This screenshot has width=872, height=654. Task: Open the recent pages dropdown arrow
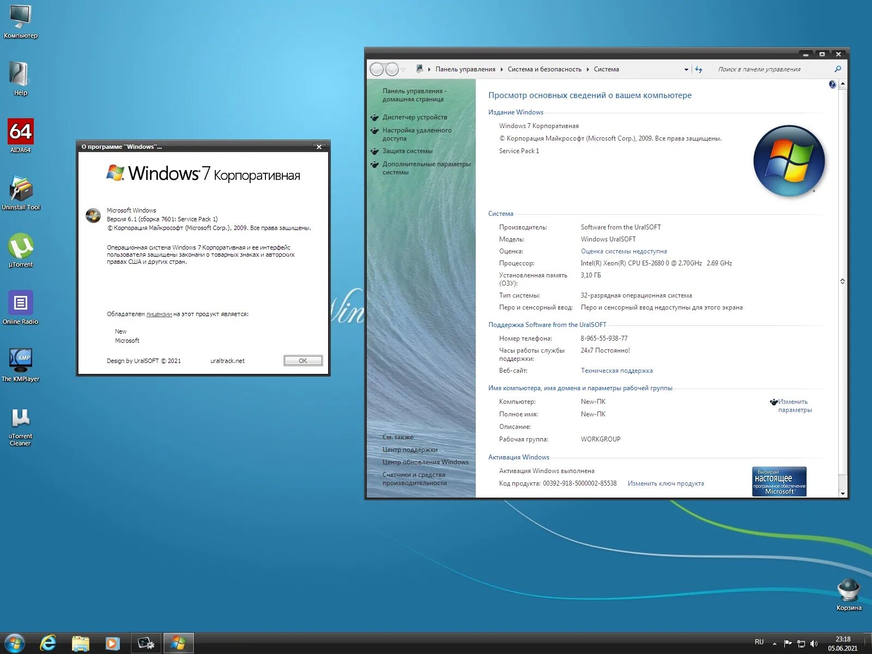point(403,70)
